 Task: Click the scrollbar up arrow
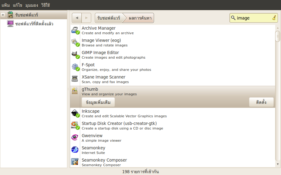coord(278,28)
